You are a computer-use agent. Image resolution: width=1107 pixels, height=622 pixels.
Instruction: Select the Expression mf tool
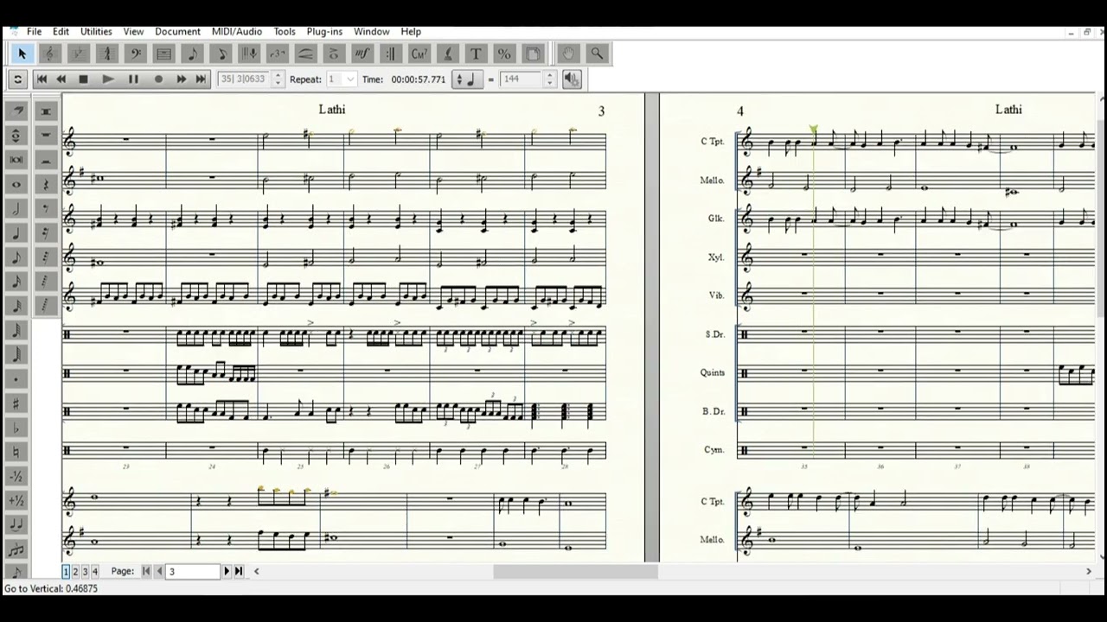[362, 54]
